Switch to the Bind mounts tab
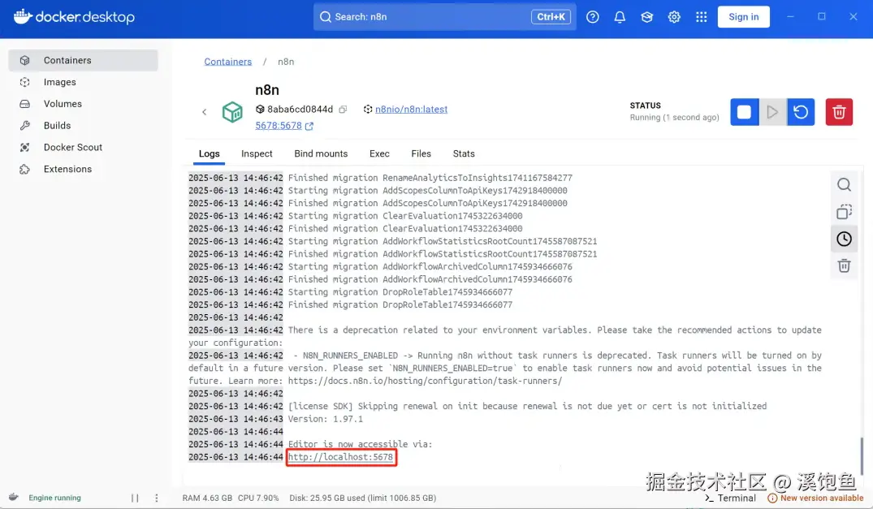 [321, 153]
